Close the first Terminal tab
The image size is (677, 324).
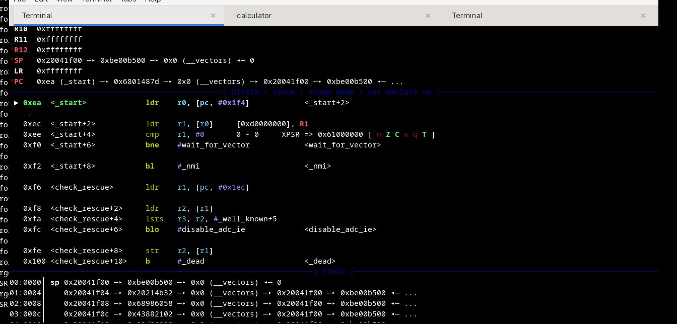(213, 16)
